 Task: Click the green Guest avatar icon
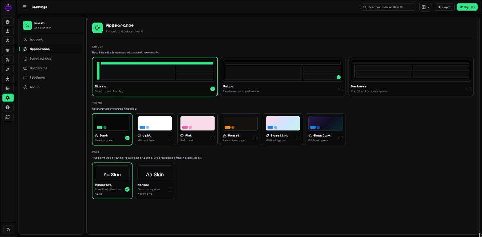27,25
